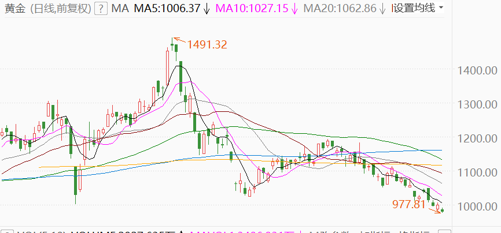Click the 1100.00 price axis label
This screenshot has height=233, width=501.
(x=477, y=172)
